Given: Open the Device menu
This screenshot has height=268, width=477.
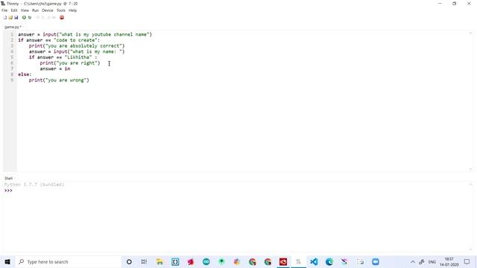Looking at the screenshot, I should [48, 10].
